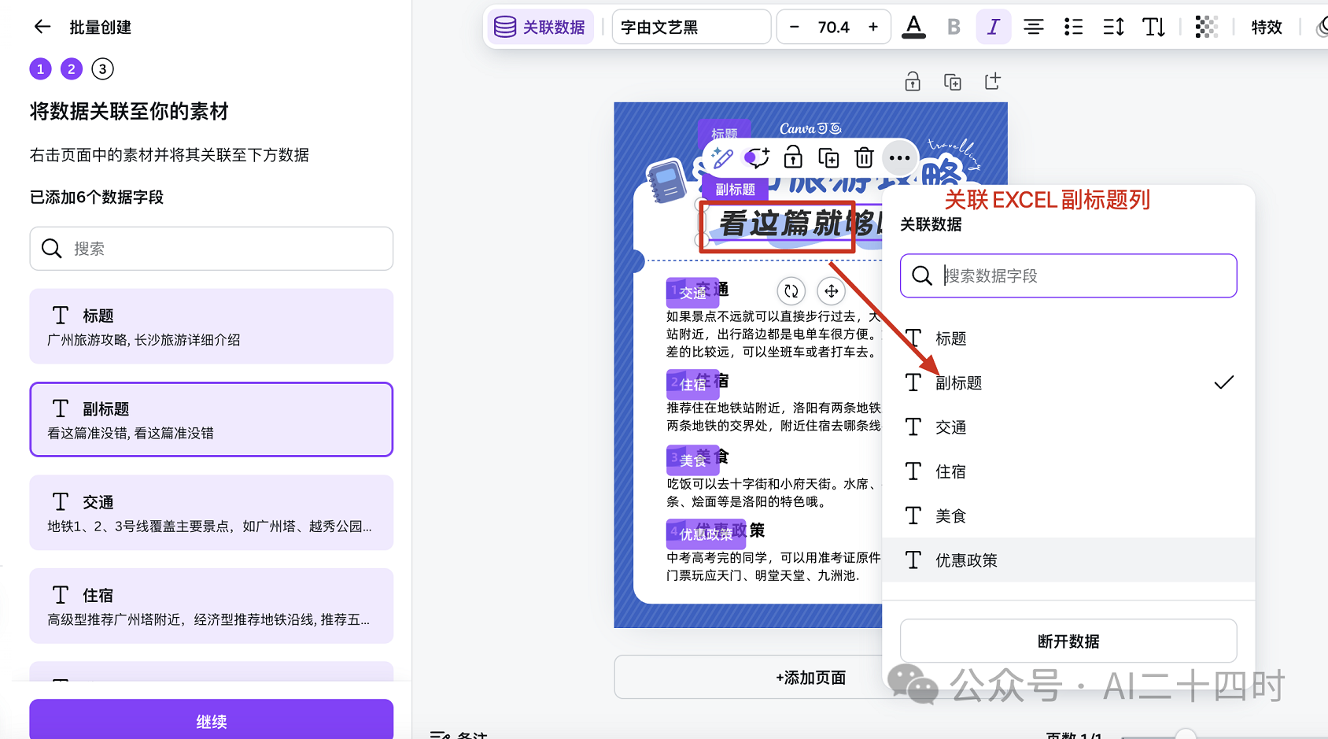Click the add comment bubble icon

pos(757,158)
